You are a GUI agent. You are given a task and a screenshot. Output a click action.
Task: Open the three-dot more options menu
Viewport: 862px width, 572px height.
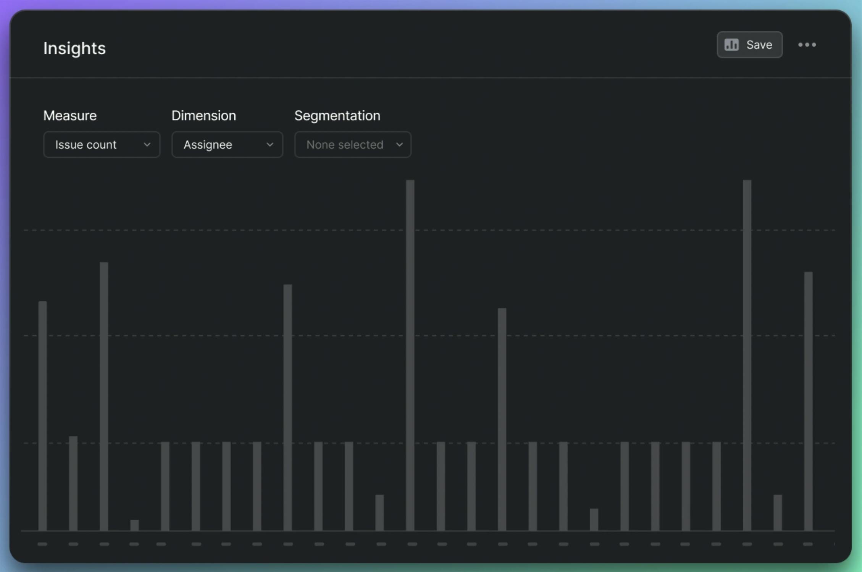pos(807,45)
